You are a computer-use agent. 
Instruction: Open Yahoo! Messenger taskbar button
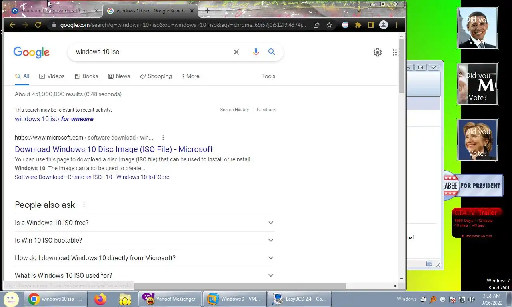coord(170,299)
